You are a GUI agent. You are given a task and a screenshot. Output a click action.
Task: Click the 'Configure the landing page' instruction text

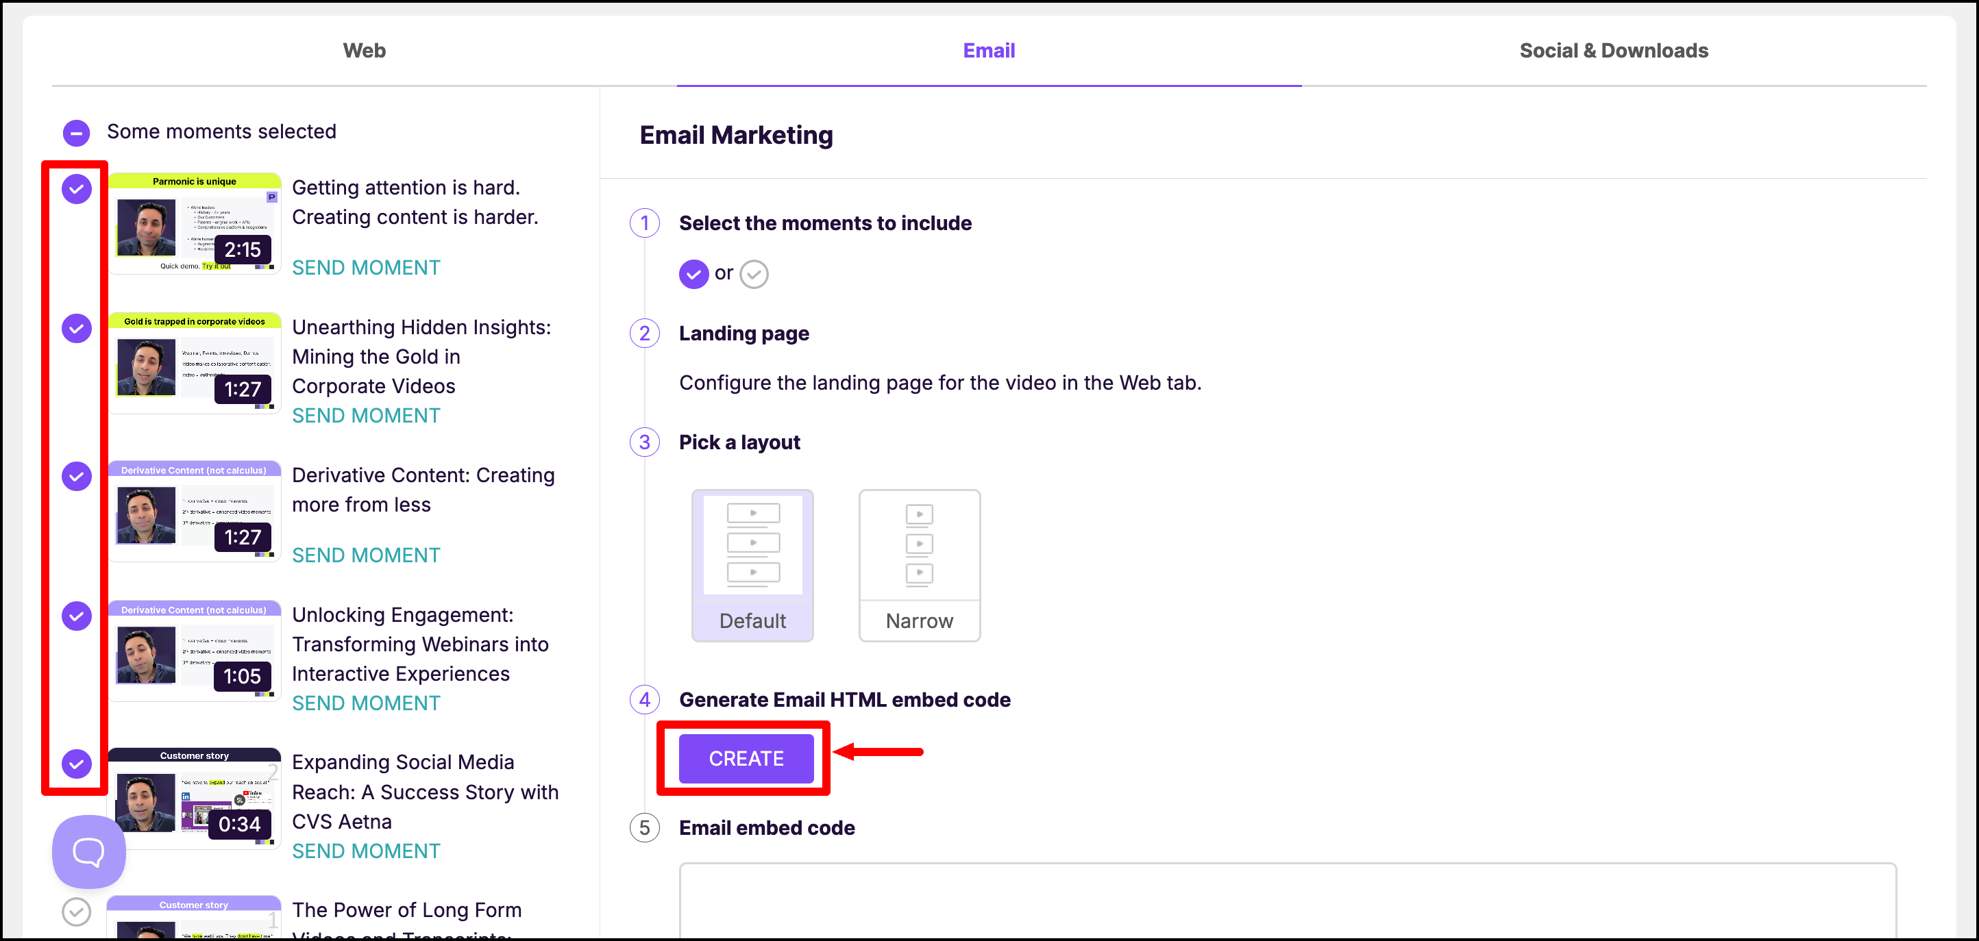pos(939,383)
